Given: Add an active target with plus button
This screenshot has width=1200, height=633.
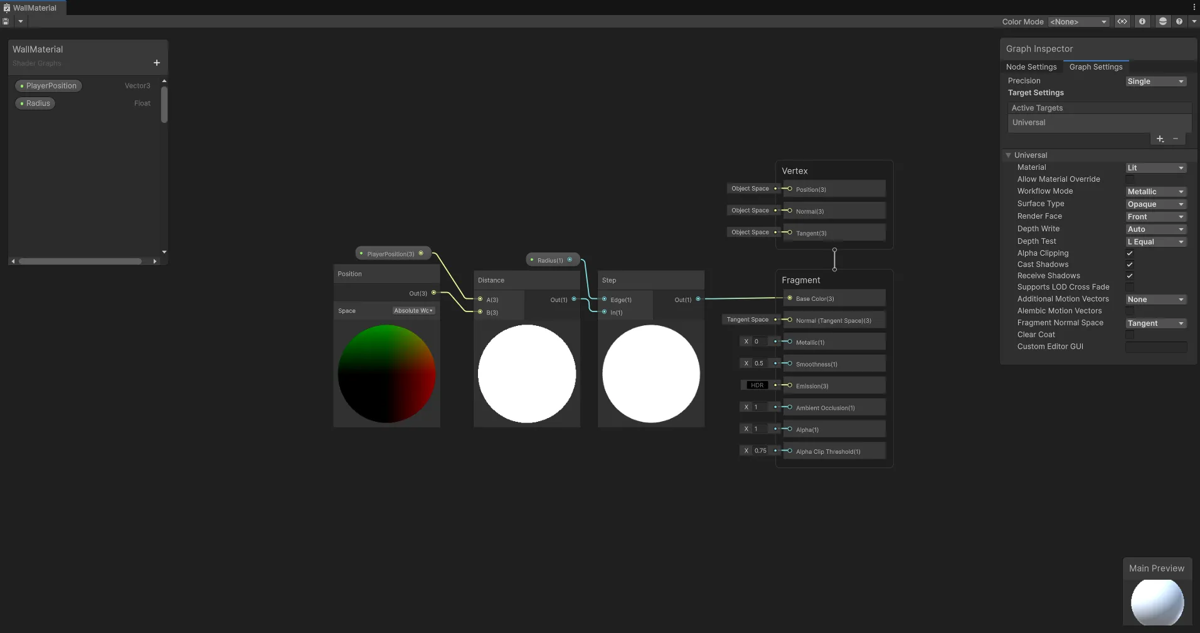Looking at the screenshot, I should [x=1160, y=139].
